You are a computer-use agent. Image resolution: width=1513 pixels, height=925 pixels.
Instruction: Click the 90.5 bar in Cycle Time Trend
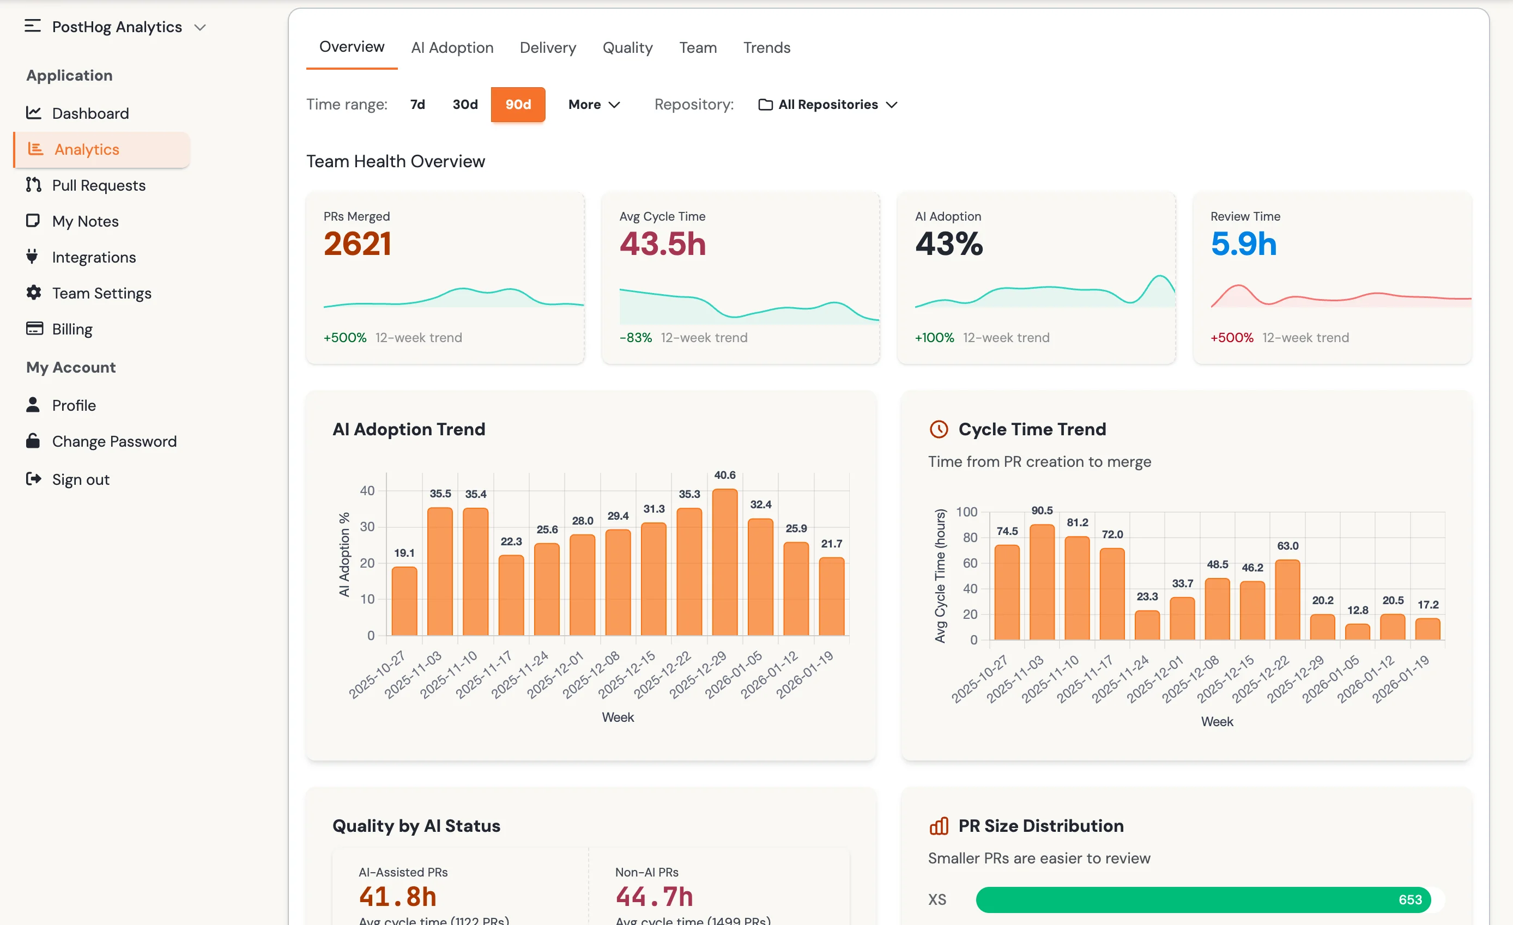coord(1042,582)
